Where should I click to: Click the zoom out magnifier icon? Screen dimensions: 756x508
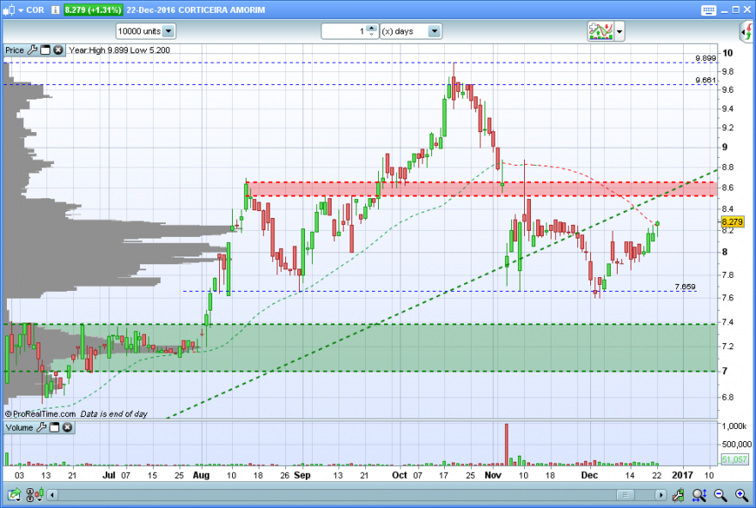[x=720, y=494]
